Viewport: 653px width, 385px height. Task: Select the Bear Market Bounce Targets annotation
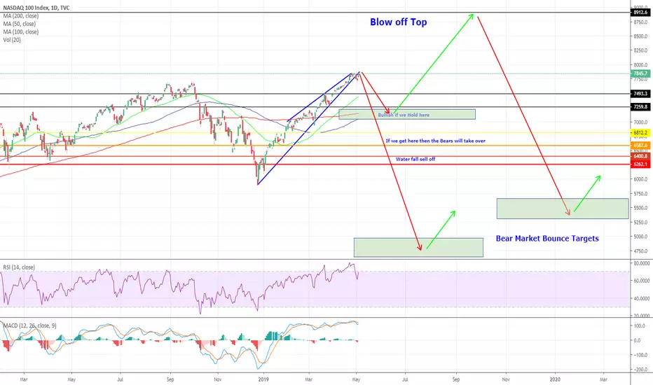coord(547,239)
